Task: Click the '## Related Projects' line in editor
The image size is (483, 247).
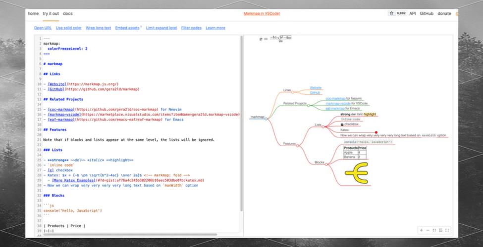Action: click(x=63, y=99)
